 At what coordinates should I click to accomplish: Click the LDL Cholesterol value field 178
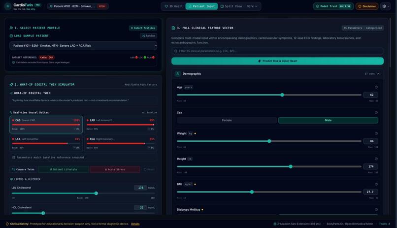pyautogui.click(x=140, y=188)
